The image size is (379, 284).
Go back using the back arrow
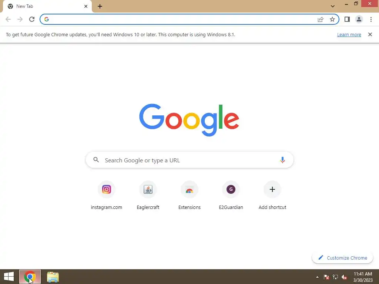tap(8, 19)
